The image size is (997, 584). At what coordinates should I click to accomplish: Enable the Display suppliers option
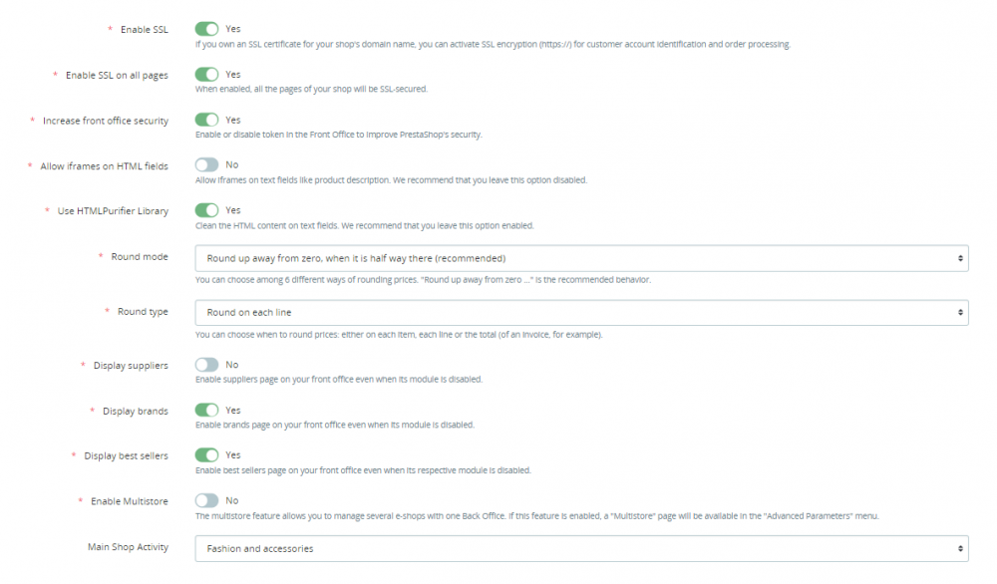click(209, 364)
